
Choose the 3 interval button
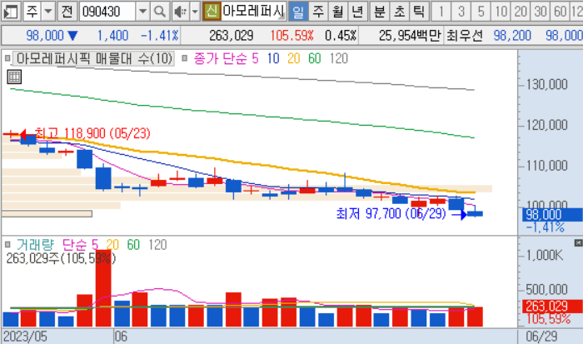(461, 12)
